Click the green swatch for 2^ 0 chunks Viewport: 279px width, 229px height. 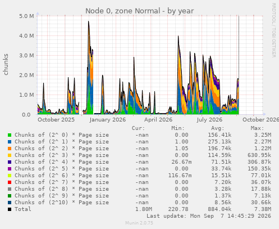(10, 135)
